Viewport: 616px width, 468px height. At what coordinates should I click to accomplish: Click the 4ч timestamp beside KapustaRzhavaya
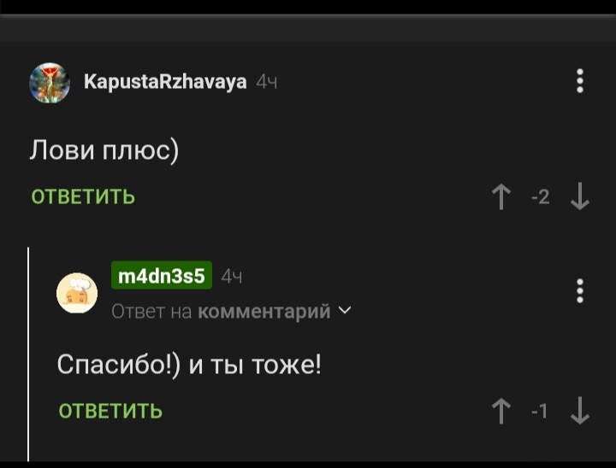[266, 83]
